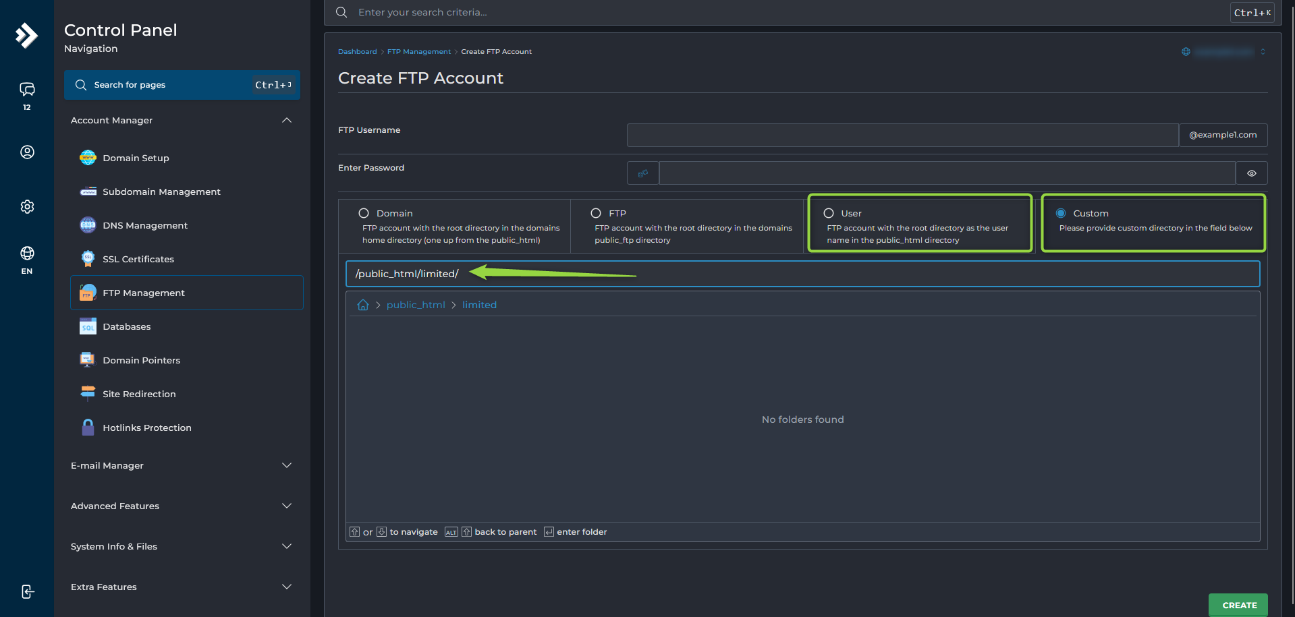Click the generate random password icon
Screen dimensions: 1295x617
643,173
